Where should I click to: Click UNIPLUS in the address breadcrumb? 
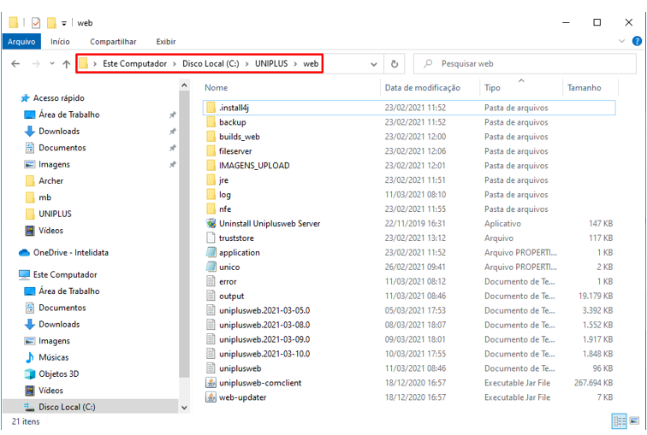pos(270,63)
